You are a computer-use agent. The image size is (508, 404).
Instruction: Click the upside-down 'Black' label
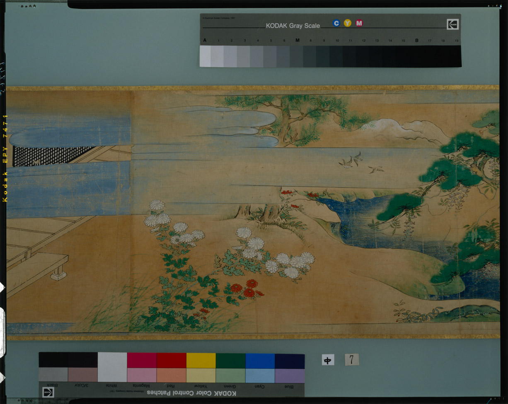52,385
